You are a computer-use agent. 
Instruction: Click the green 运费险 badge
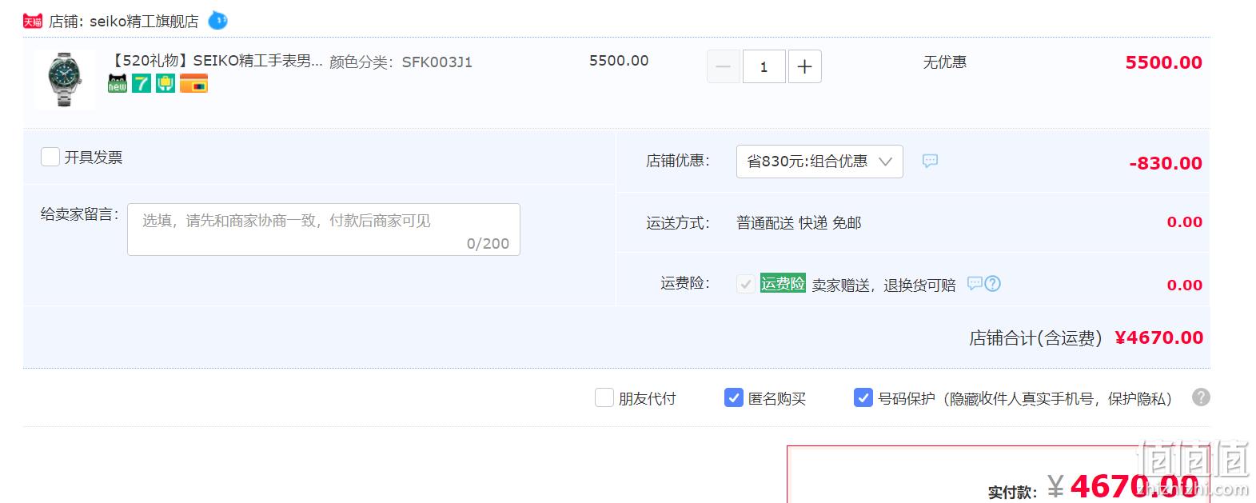click(783, 283)
